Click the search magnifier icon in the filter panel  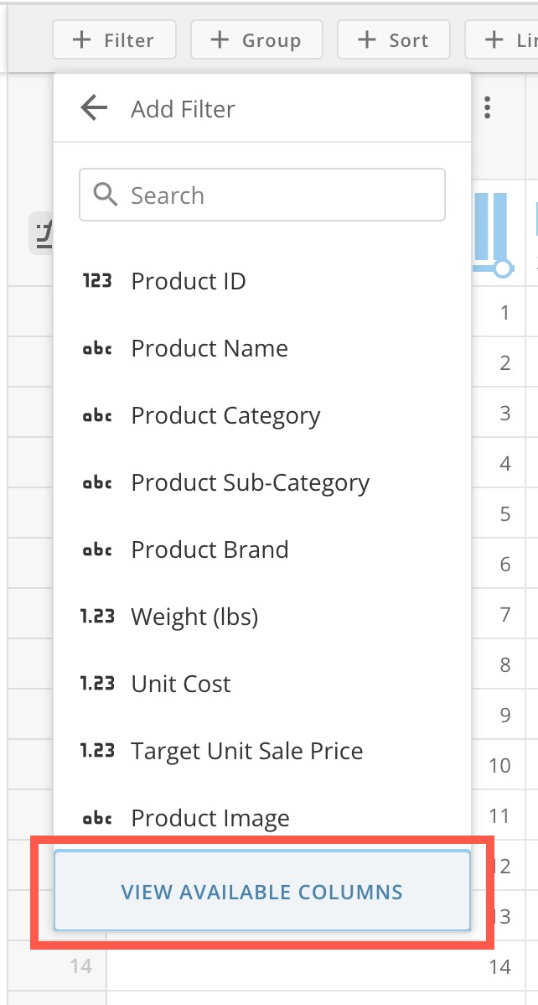click(x=106, y=194)
